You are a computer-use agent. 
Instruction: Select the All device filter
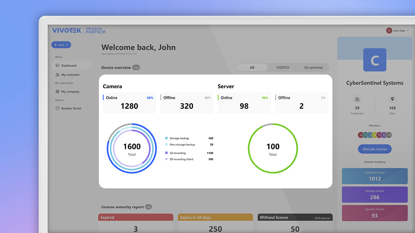pos(252,68)
